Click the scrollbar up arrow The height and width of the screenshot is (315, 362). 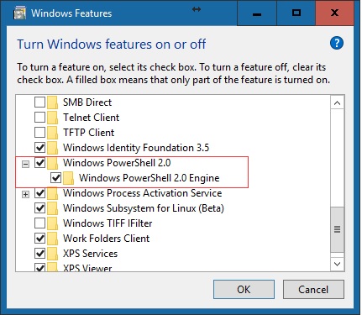coord(338,103)
